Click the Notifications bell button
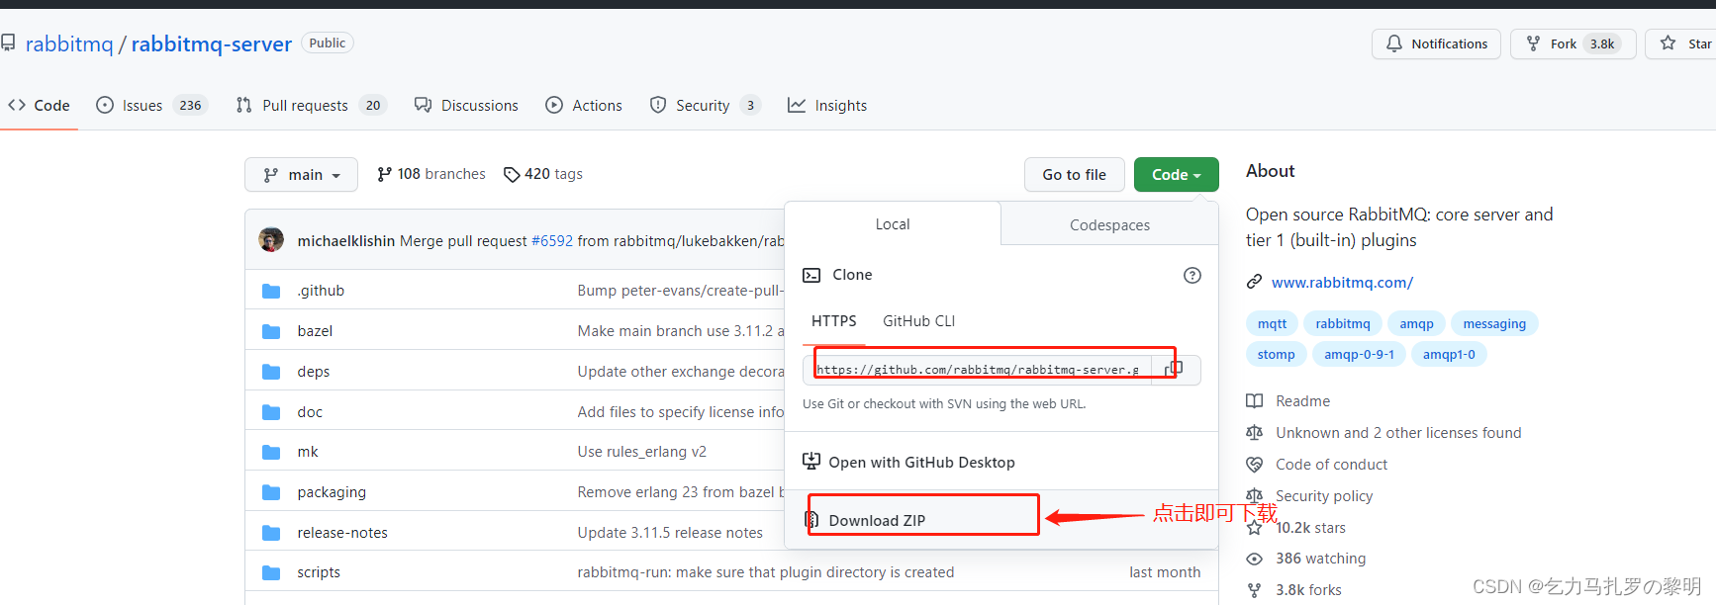1716x605 pixels. pyautogui.click(x=1436, y=43)
